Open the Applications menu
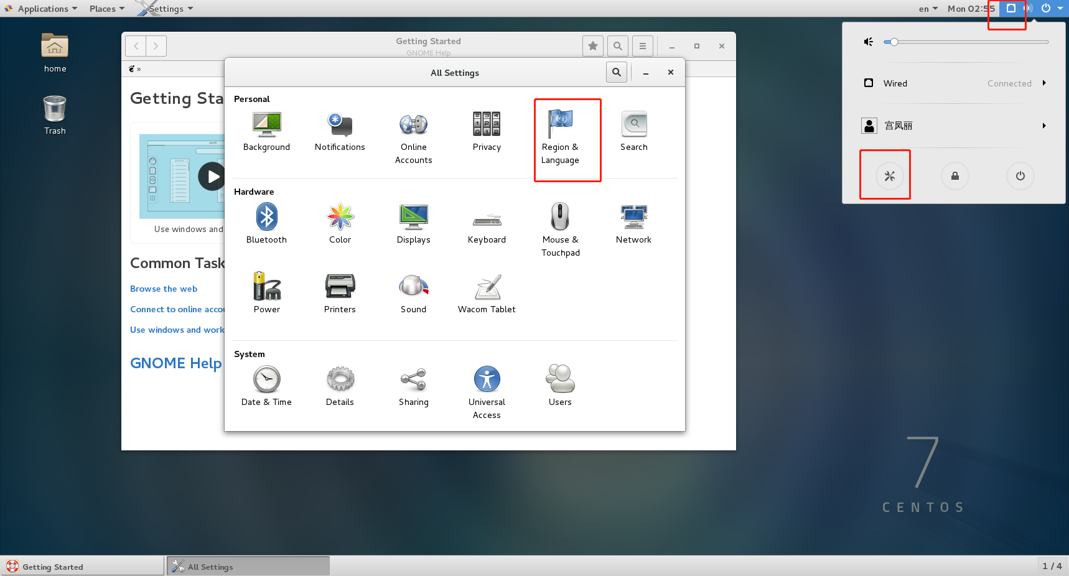The height and width of the screenshot is (576, 1069). (x=42, y=8)
